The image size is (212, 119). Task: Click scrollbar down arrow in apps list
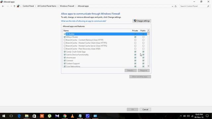tap(148, 66)
